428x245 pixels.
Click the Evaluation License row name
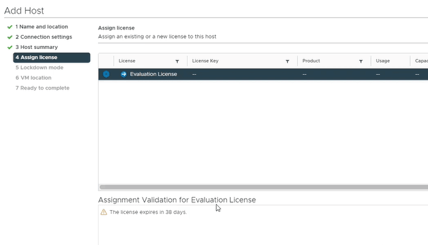(x=153, y=74)
